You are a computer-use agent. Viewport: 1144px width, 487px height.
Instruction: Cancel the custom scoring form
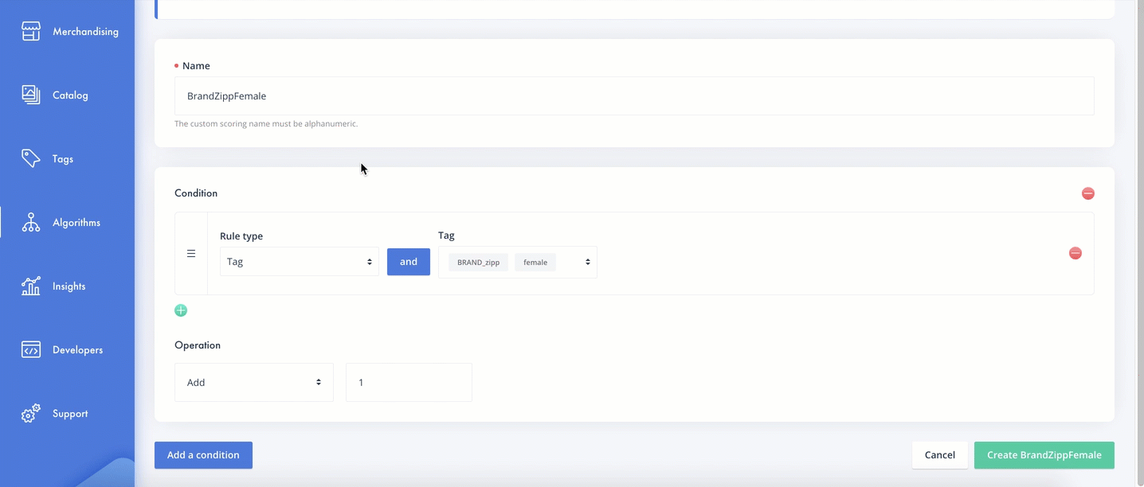940,455
